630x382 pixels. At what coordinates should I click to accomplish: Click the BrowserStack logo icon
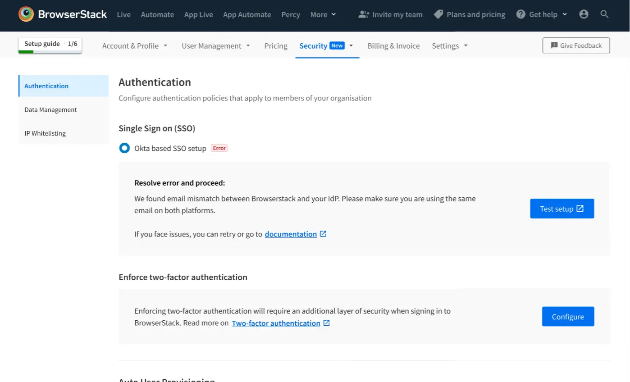[26, 14]
